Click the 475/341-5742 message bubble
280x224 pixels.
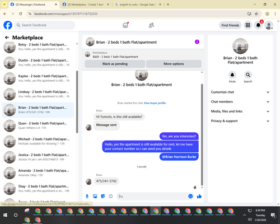106,181
